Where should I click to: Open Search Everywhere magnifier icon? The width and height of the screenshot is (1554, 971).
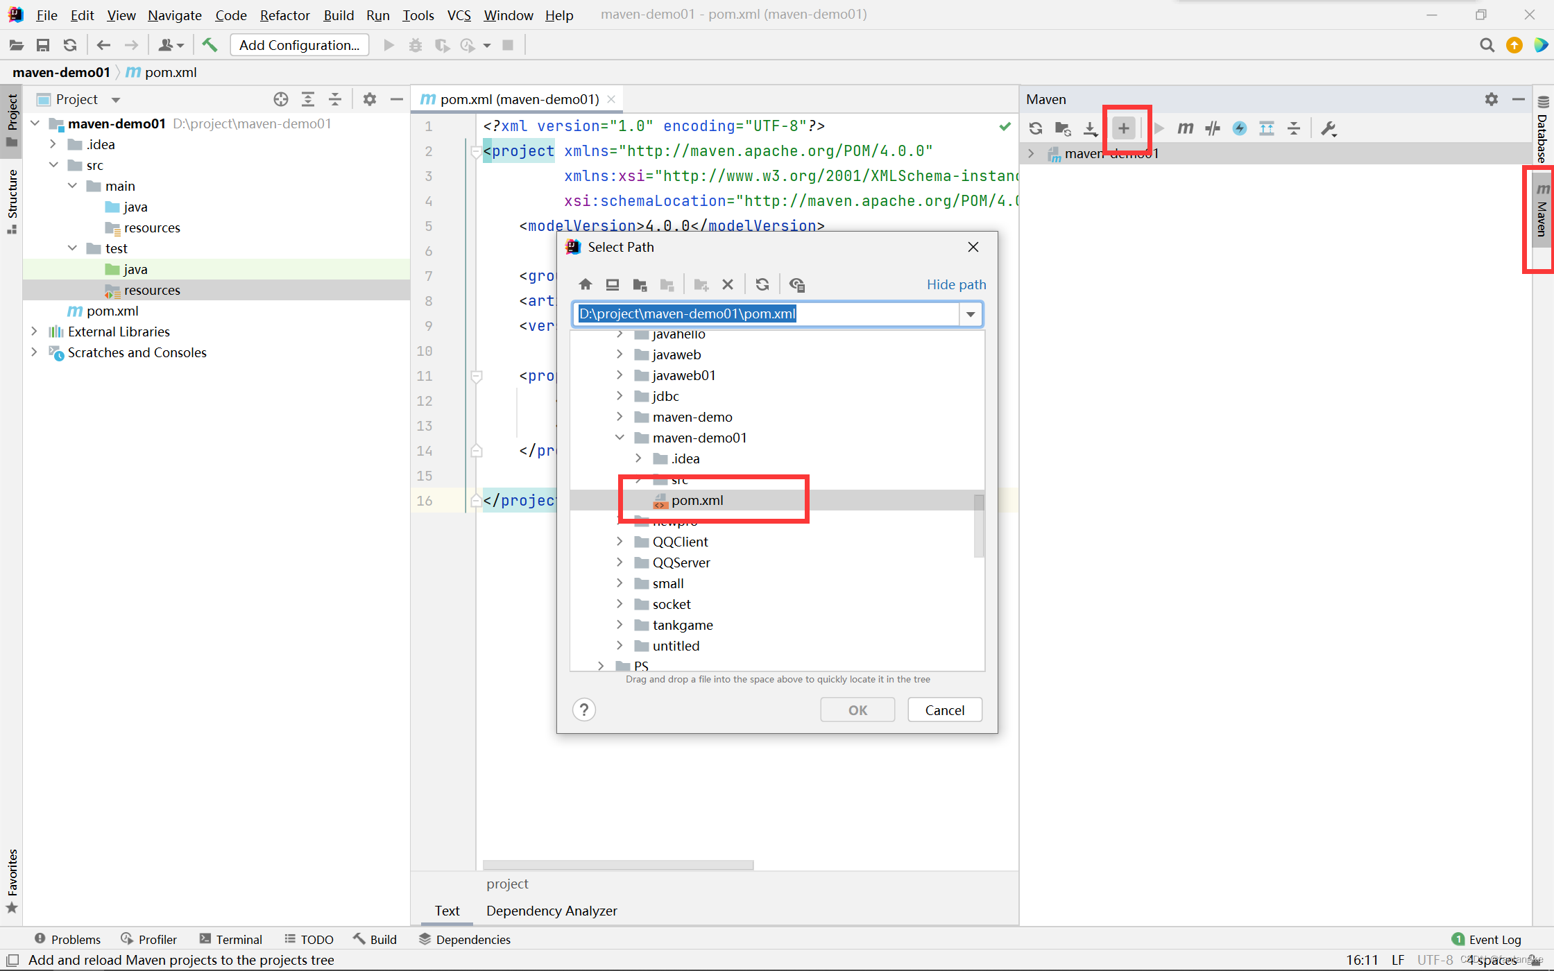click(1487, 45)
